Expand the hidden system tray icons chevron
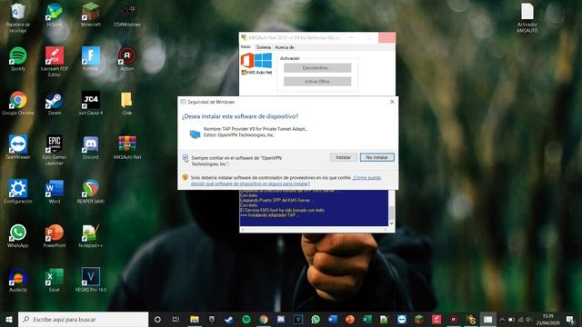582x327 pixels. (502, 319)
